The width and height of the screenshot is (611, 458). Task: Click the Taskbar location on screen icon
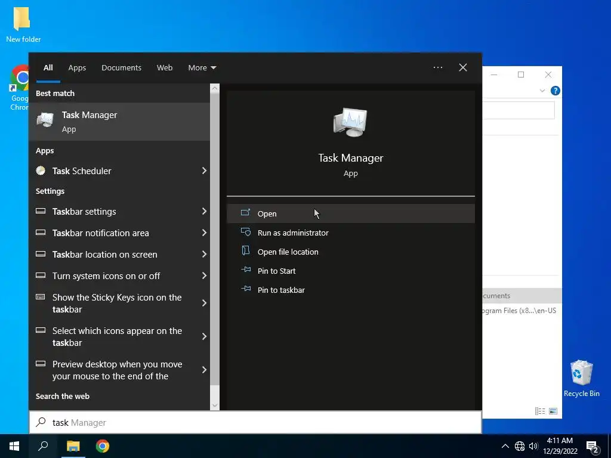(41, 254)
